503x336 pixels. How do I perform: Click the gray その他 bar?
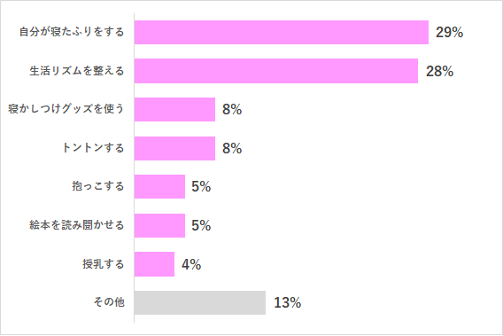(200, 302)
